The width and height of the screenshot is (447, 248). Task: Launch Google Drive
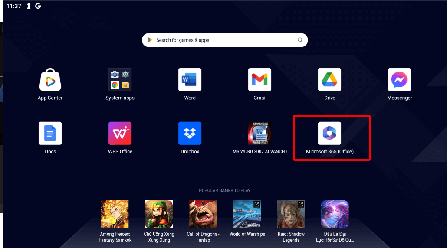[x=329, y=80]
